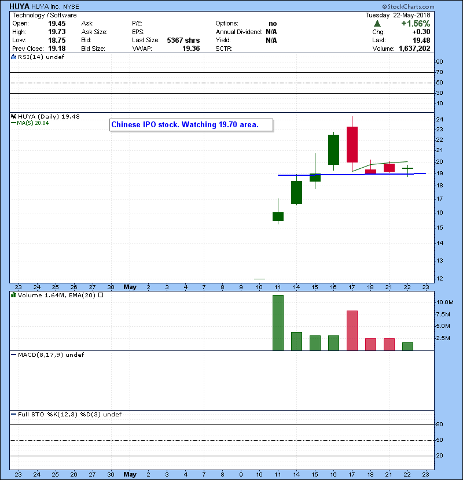Click the blue horizontal support line near 19
This screenshot has width=463, height=480.
352,175
